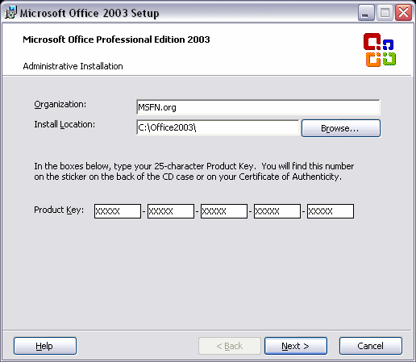Select the first Product Key box
The image size is (416, 362).
tap(118, 211)
